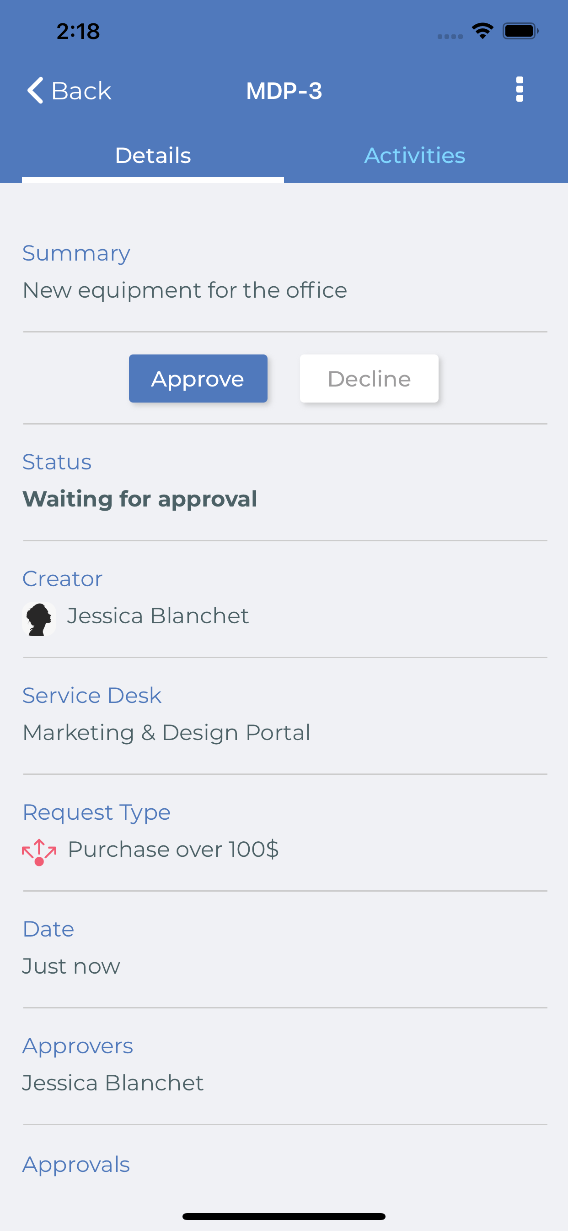Tap the MDP-3 title

(x=284, y=91)
